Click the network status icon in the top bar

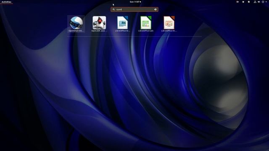[x=255, y=2]
